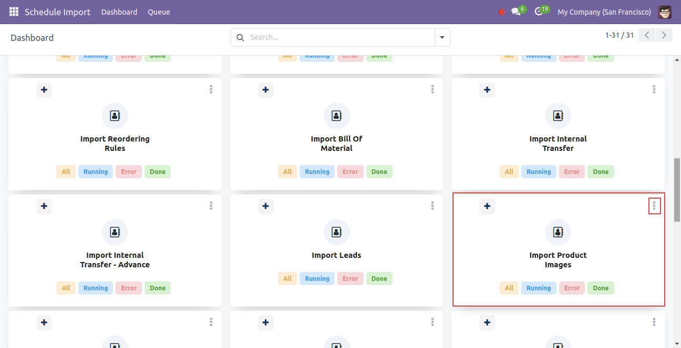Filter Running on the Import Leads card

[x=317, y=279]
